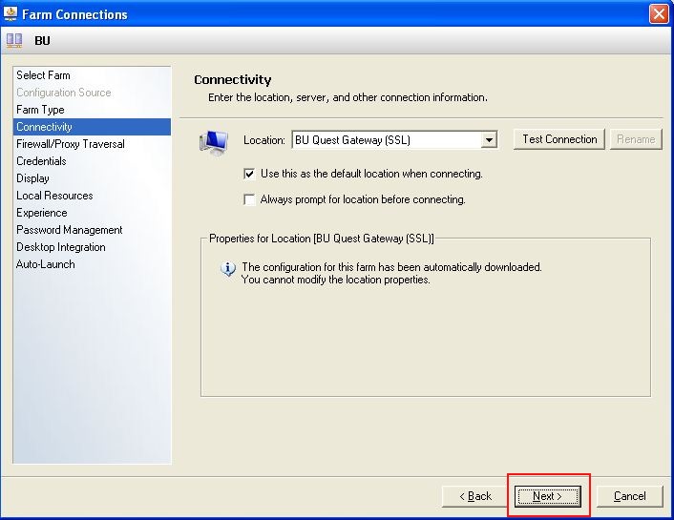Image resolution: width=674 pixels, height=520 pixels.
Task: Click the 'Location:' label
Action: 263,140
